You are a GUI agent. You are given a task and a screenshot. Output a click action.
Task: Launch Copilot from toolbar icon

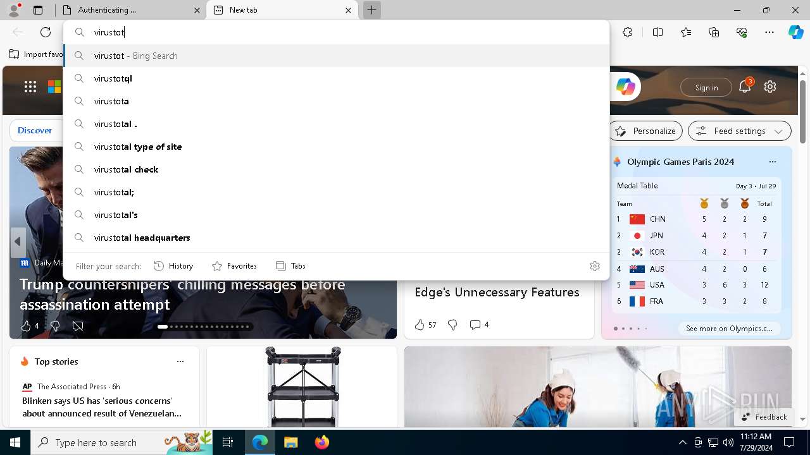pos(795,32)
